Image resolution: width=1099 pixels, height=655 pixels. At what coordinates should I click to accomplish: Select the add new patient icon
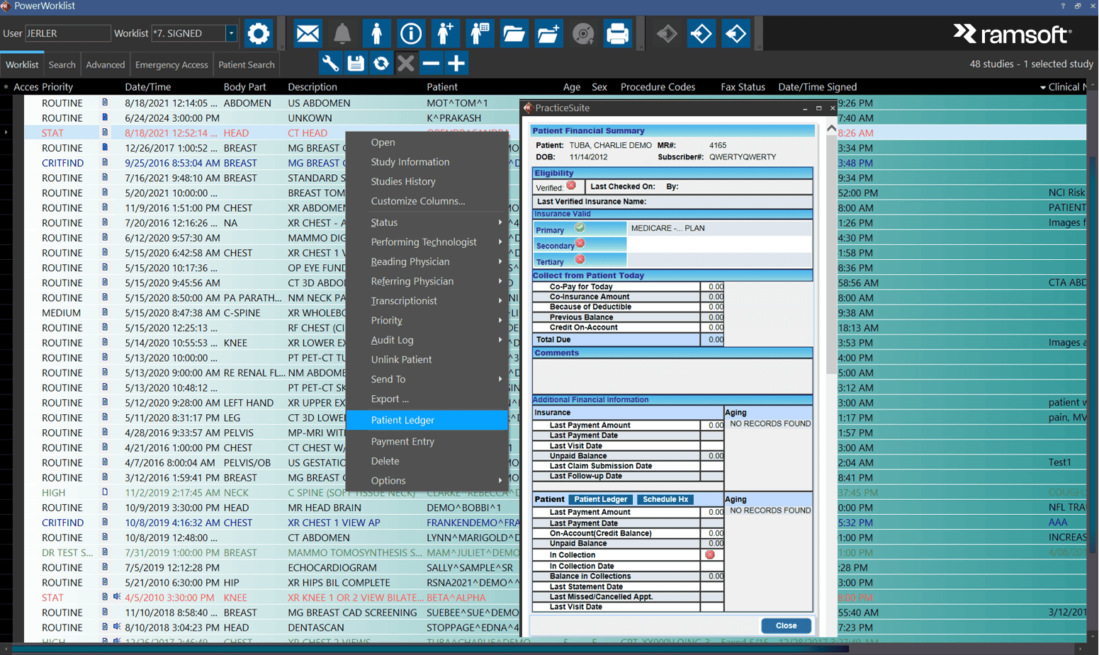pos(446,33)
